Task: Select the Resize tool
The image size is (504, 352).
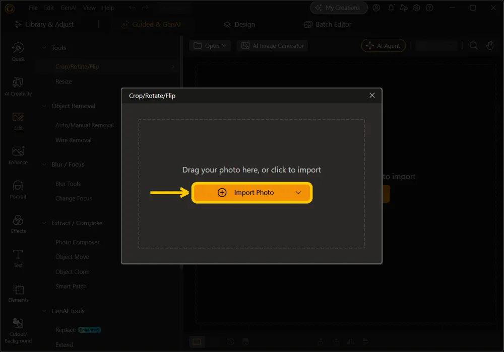Action: [64, 82]
